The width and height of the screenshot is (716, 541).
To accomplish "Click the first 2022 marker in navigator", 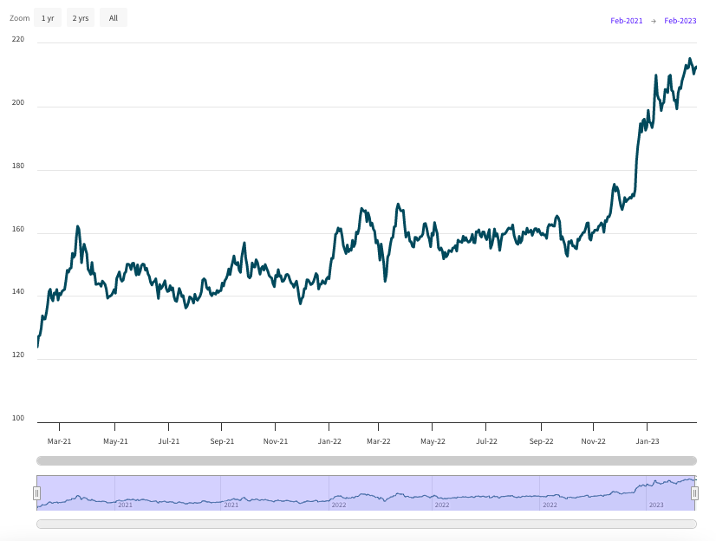I will coord(338,505).
